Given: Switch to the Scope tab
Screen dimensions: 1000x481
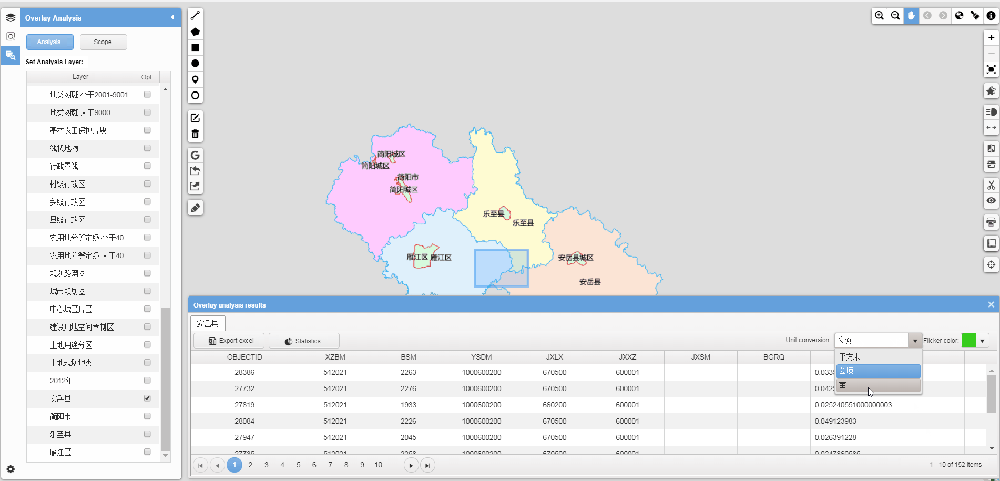Looking at the screenshot, I should [103, 42].
